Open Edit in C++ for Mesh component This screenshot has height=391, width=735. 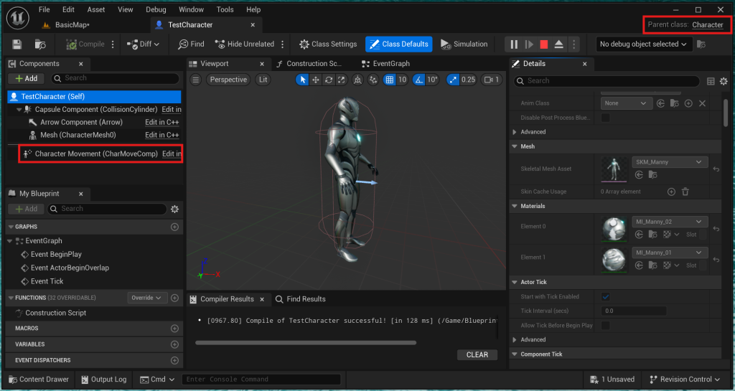coord(161,135)
